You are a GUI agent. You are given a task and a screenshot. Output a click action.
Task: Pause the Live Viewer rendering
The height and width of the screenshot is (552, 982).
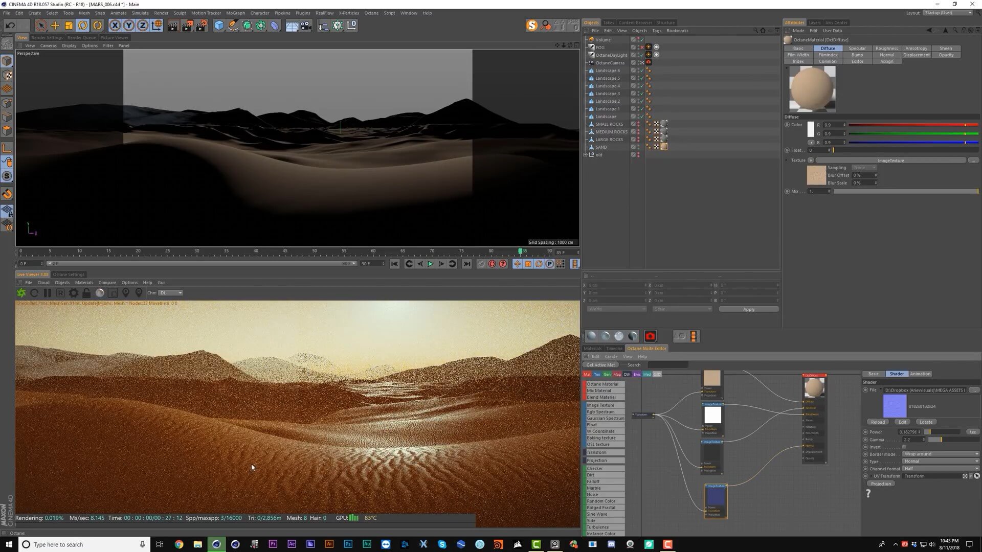click(47, 293)
